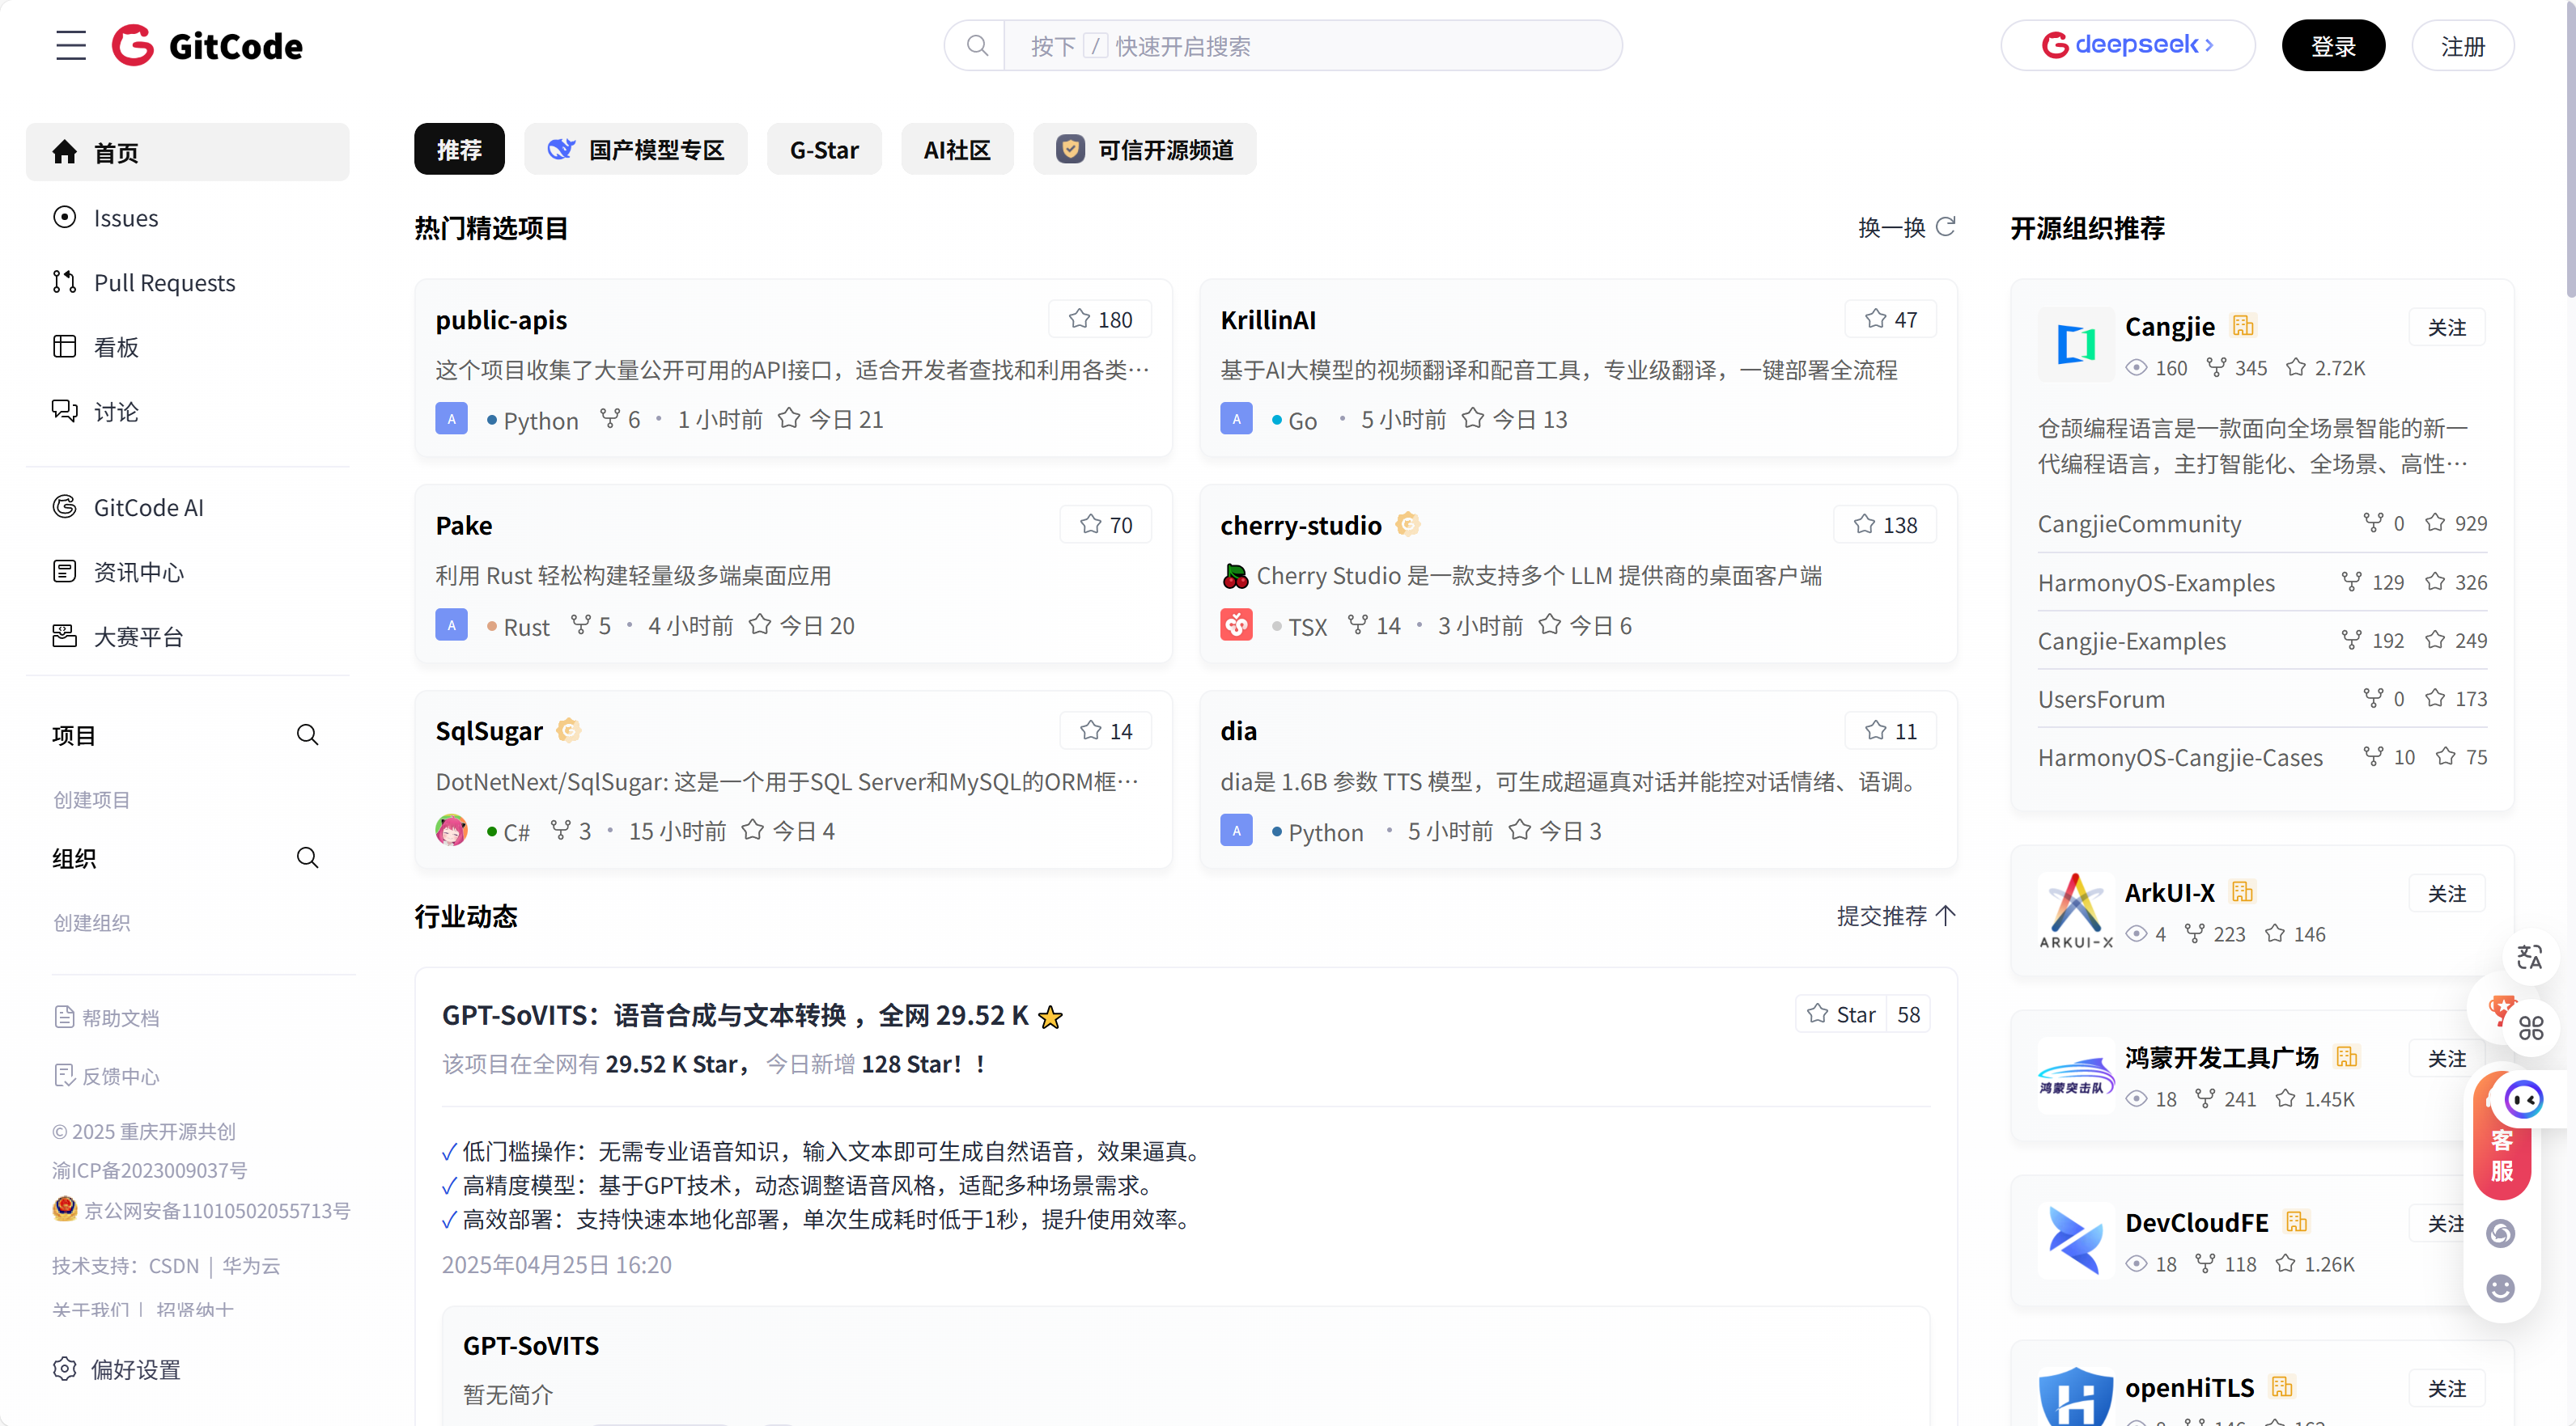Open the KrillinAI project title
2576x1426 pixels.
(x=1268, y=319)
